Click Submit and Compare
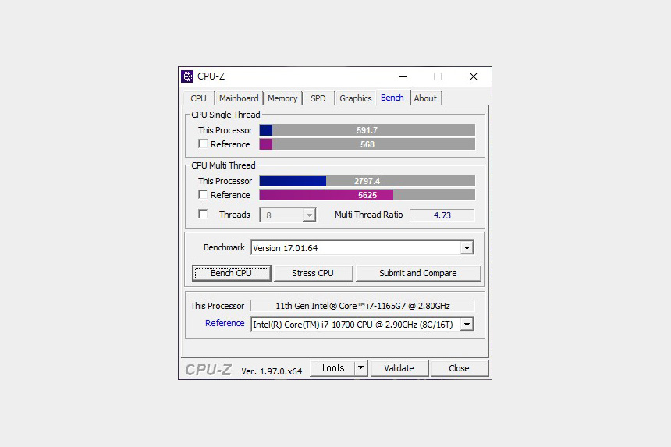Screen dimensions: 671x447 tap(418, 273)
